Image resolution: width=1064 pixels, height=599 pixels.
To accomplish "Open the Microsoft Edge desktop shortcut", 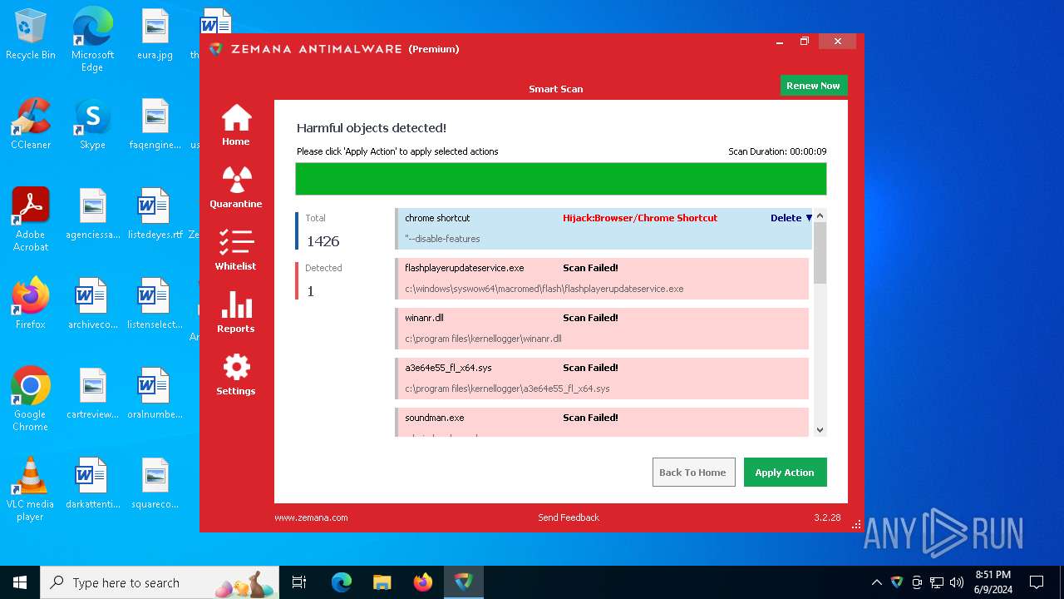I will click(x=92, y=40).
